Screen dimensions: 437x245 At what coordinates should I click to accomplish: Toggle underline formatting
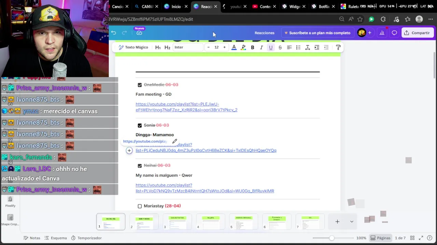click(x=271, y=47)
